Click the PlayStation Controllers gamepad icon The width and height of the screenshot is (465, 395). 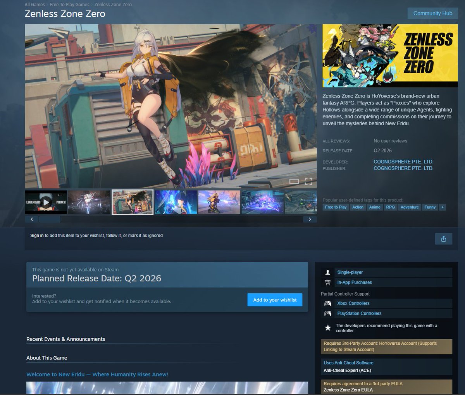pos(328,313)
